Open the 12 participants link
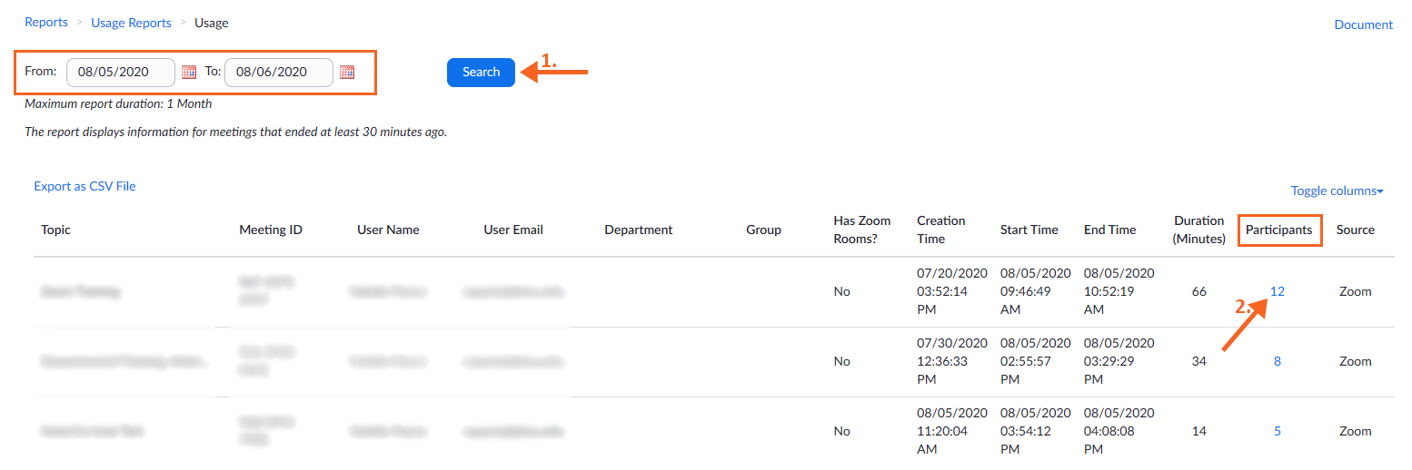The image size is (1412, 470). tap(1277, 291)
